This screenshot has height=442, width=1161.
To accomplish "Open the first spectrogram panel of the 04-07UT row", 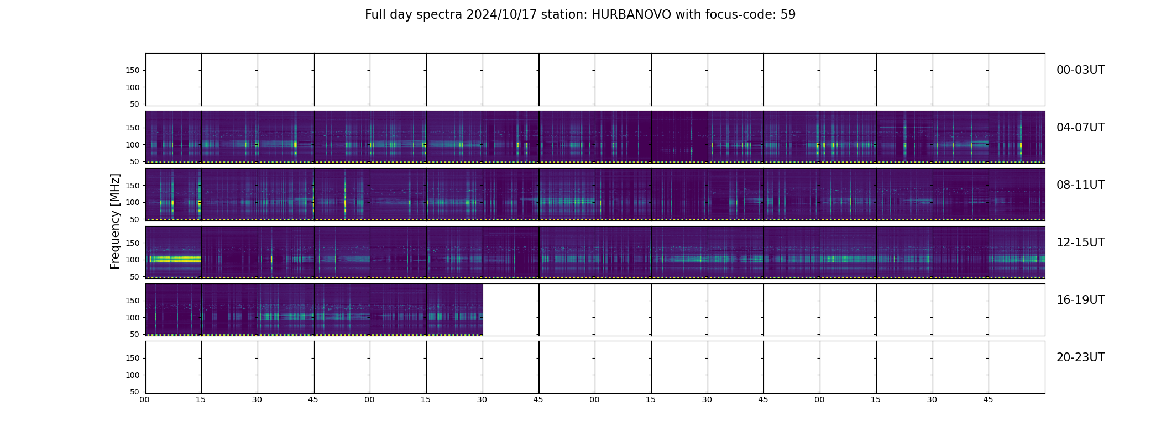I will 174,137.
